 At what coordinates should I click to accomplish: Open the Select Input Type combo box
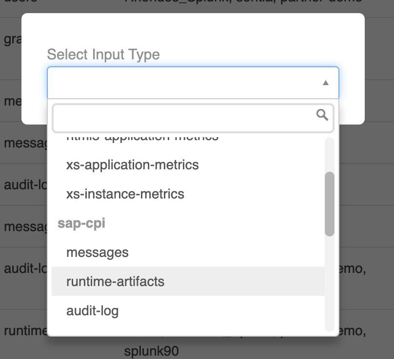point(185,83)
